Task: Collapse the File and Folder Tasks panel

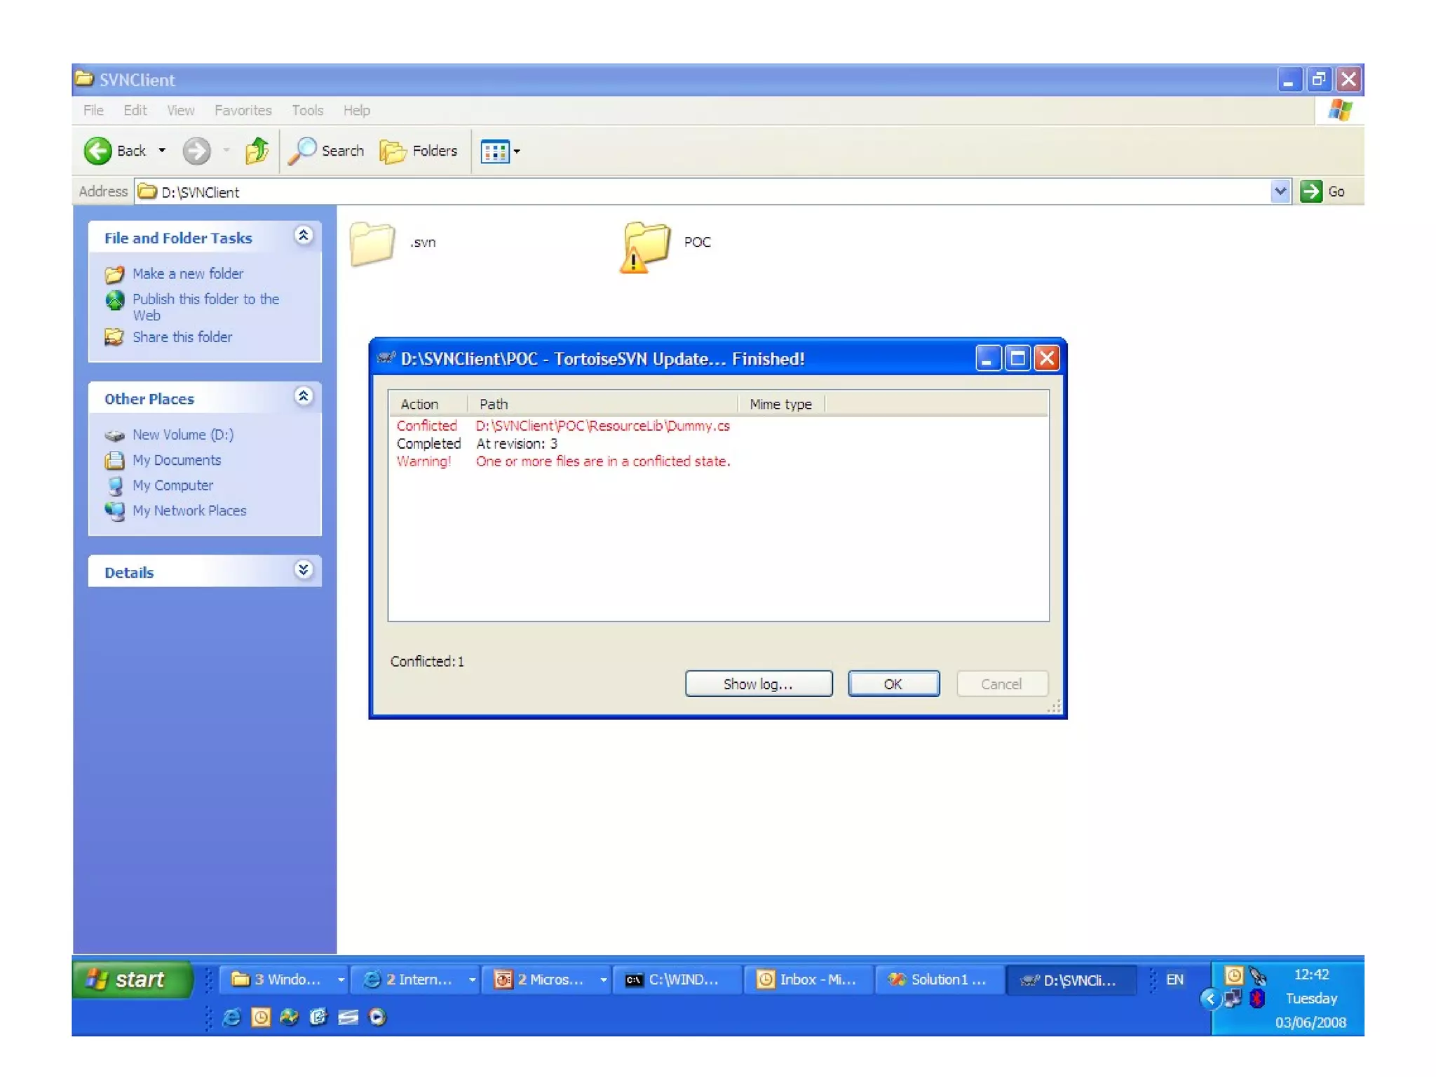Action: [303, 236]
